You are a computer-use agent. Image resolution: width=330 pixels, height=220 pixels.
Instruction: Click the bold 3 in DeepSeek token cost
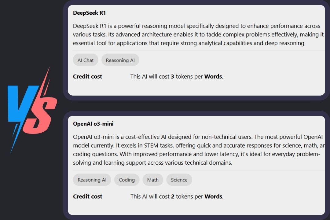coord(173,77)
